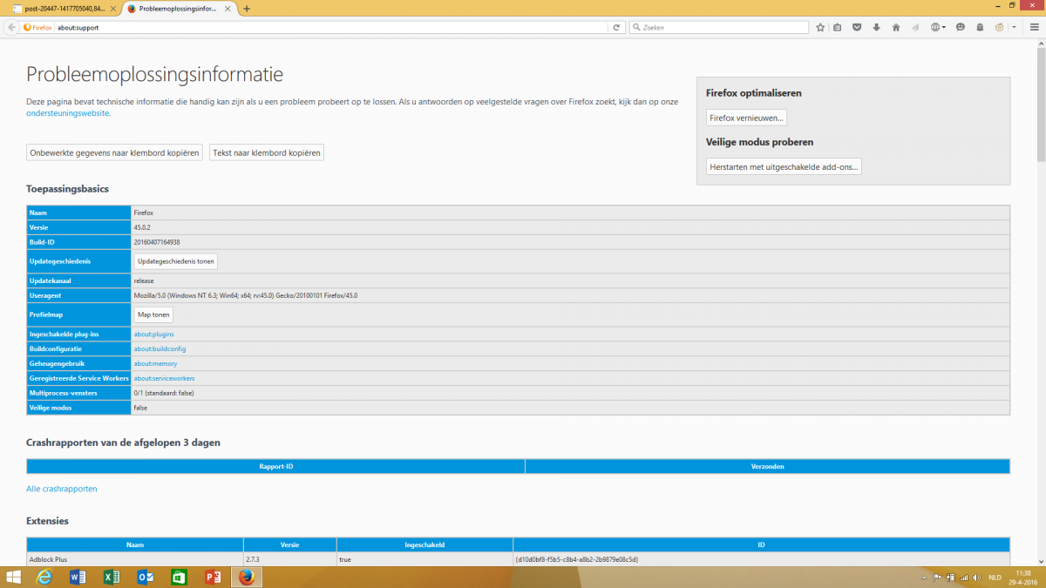Click the Firefox vernieuwen button
1046x588 pixels.
pos(747,118)
